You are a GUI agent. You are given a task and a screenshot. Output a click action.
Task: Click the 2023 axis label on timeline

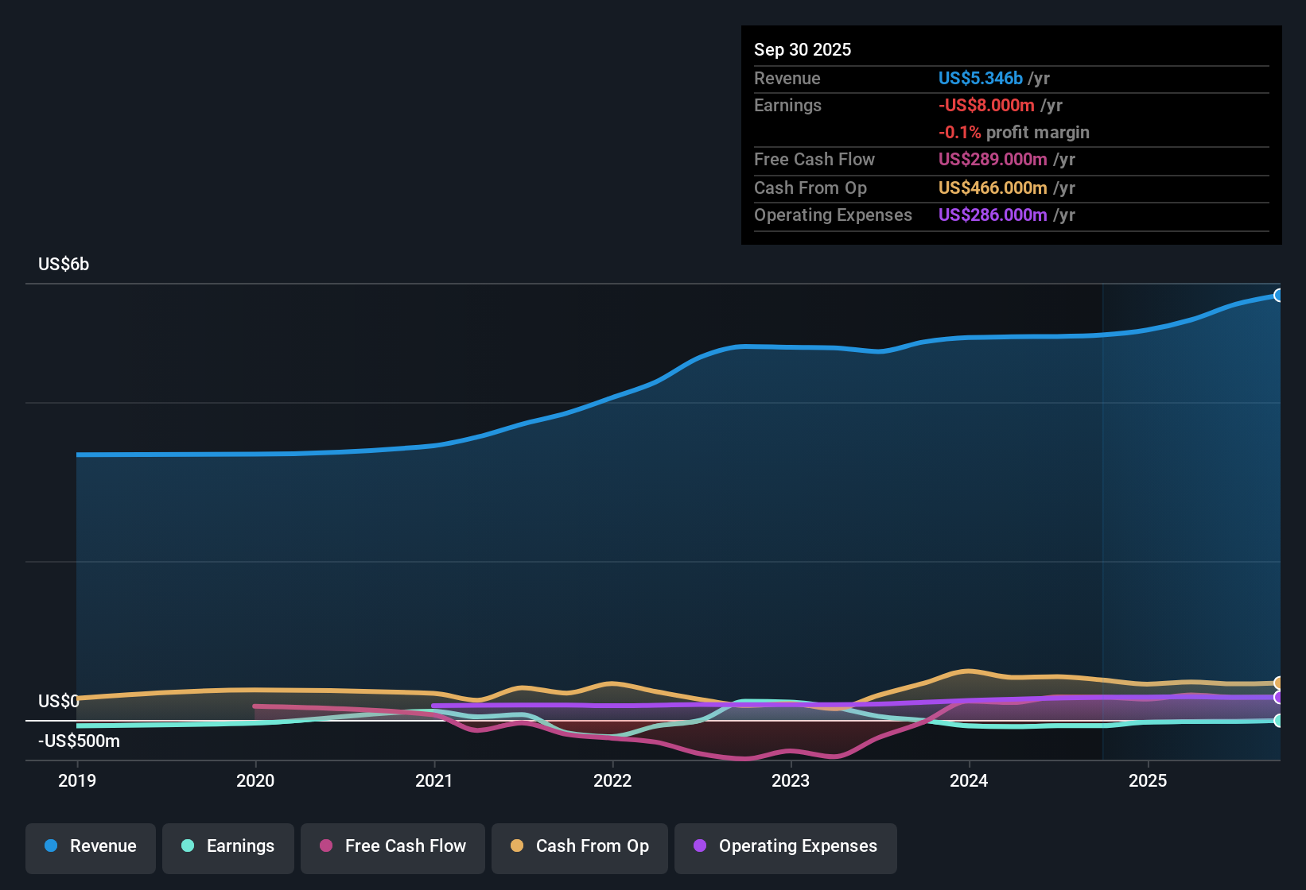pos(791,781)
